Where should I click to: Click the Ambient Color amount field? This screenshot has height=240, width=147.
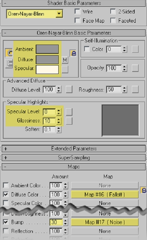pyautogui.click(x=56, y=185)
